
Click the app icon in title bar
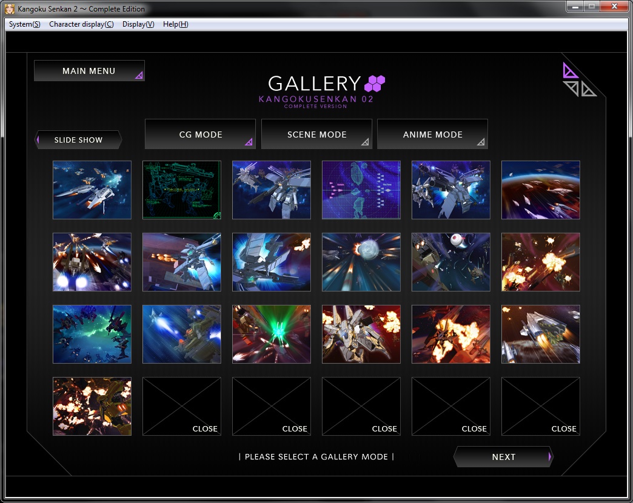tap(9, 8)
